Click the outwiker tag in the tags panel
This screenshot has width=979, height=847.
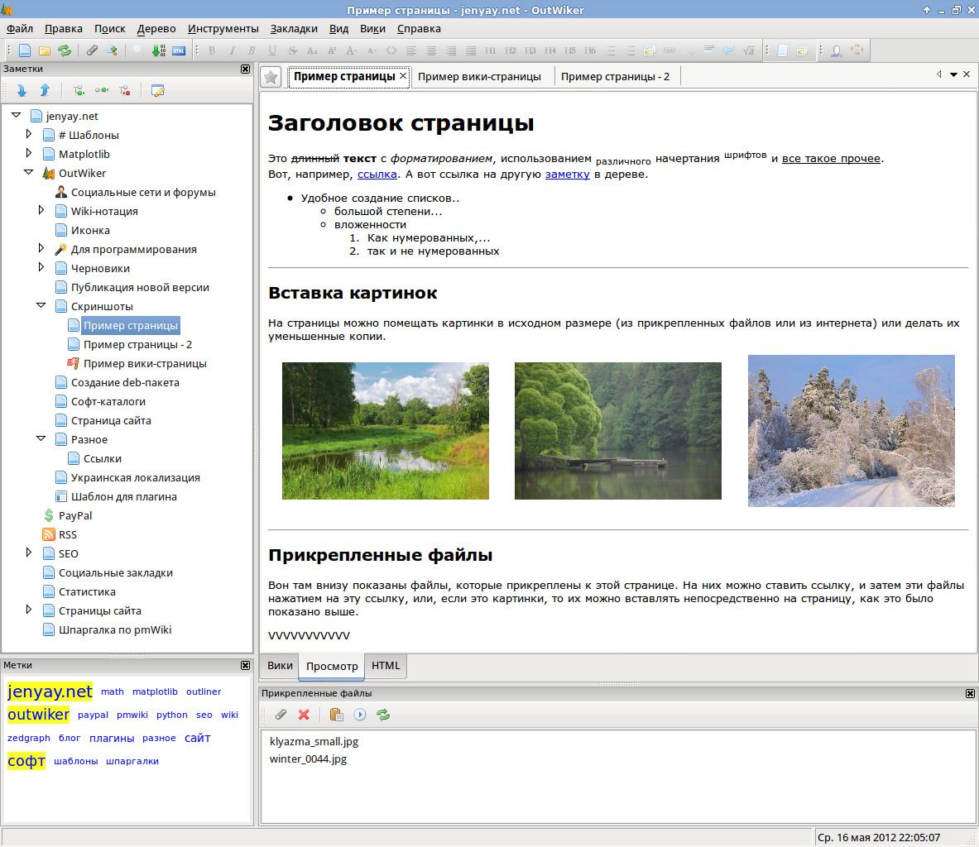tap(38, 714)
